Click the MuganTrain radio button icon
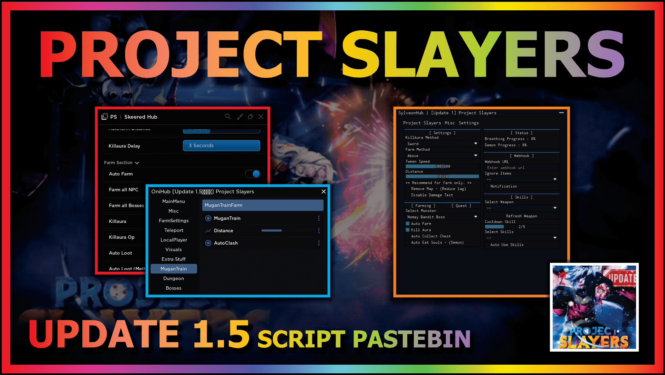 [x=208, y=218]
